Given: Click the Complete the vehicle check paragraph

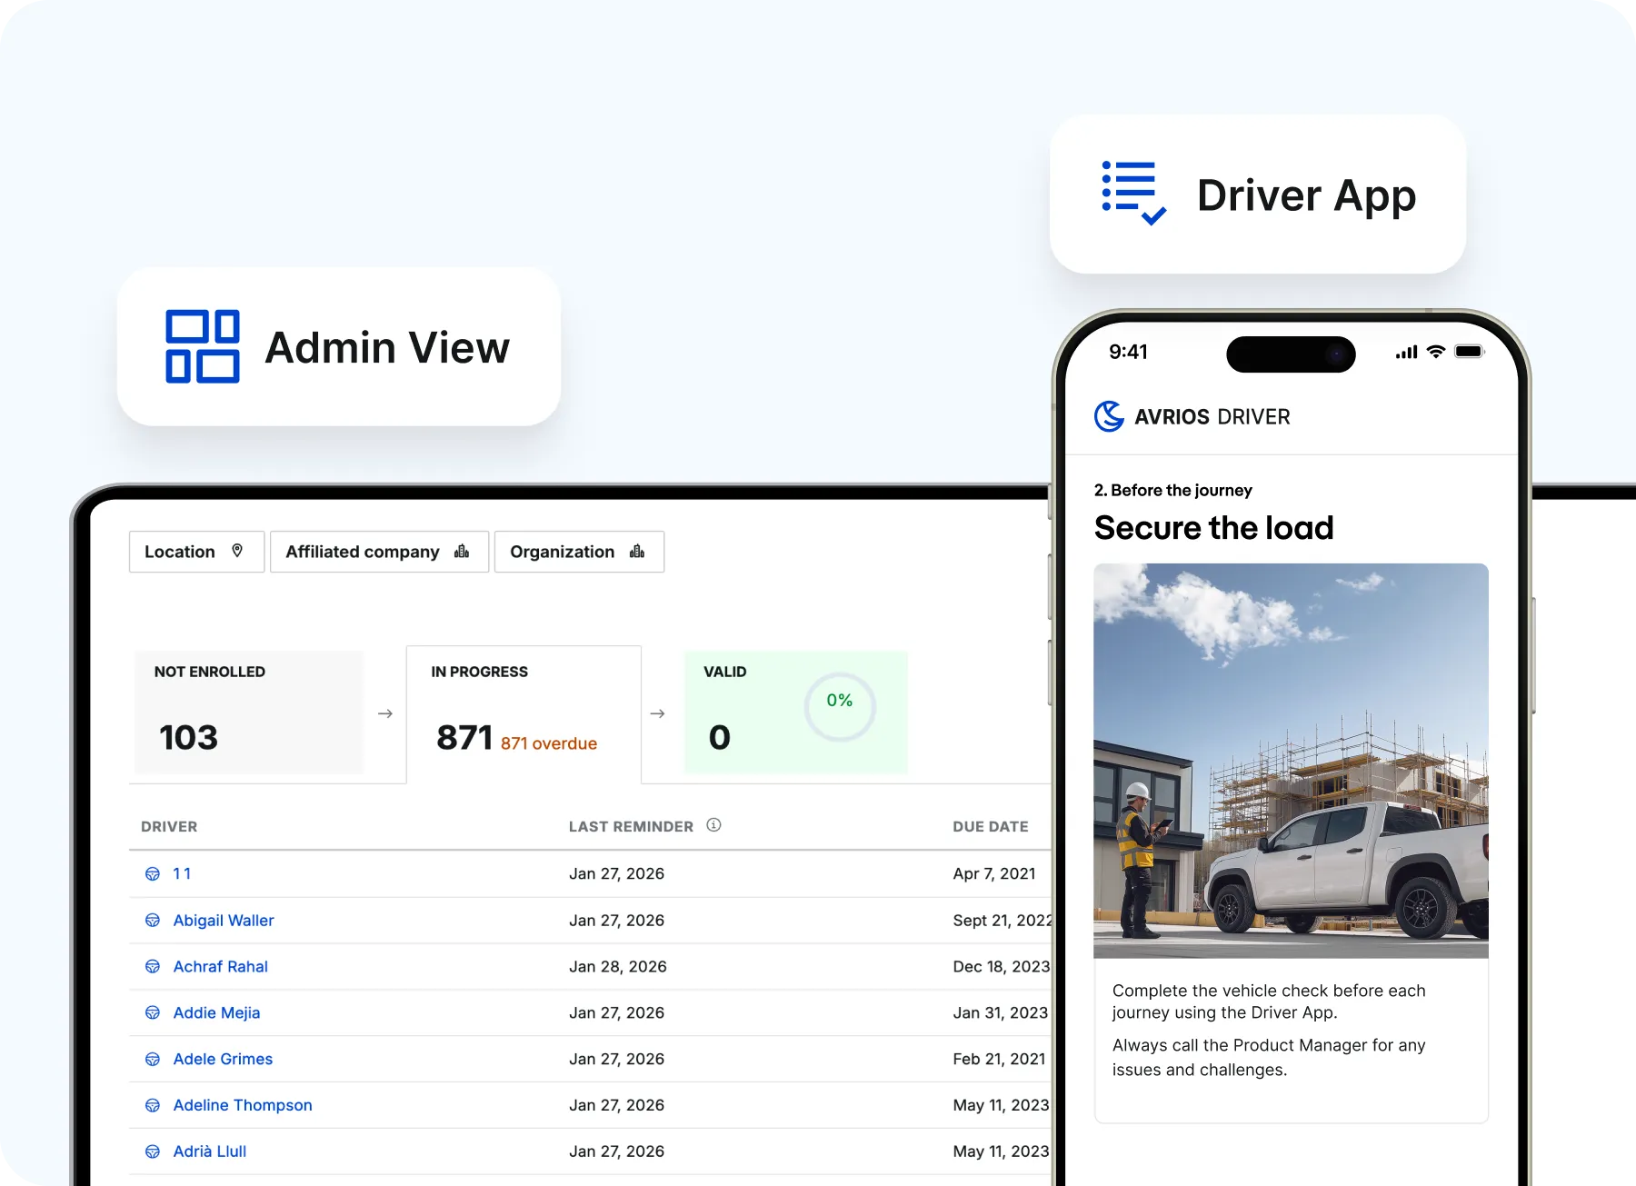Looking at the screenshot, I should tap(1269, 1002).
